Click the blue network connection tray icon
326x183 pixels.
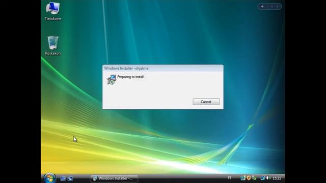coord(263,178)
